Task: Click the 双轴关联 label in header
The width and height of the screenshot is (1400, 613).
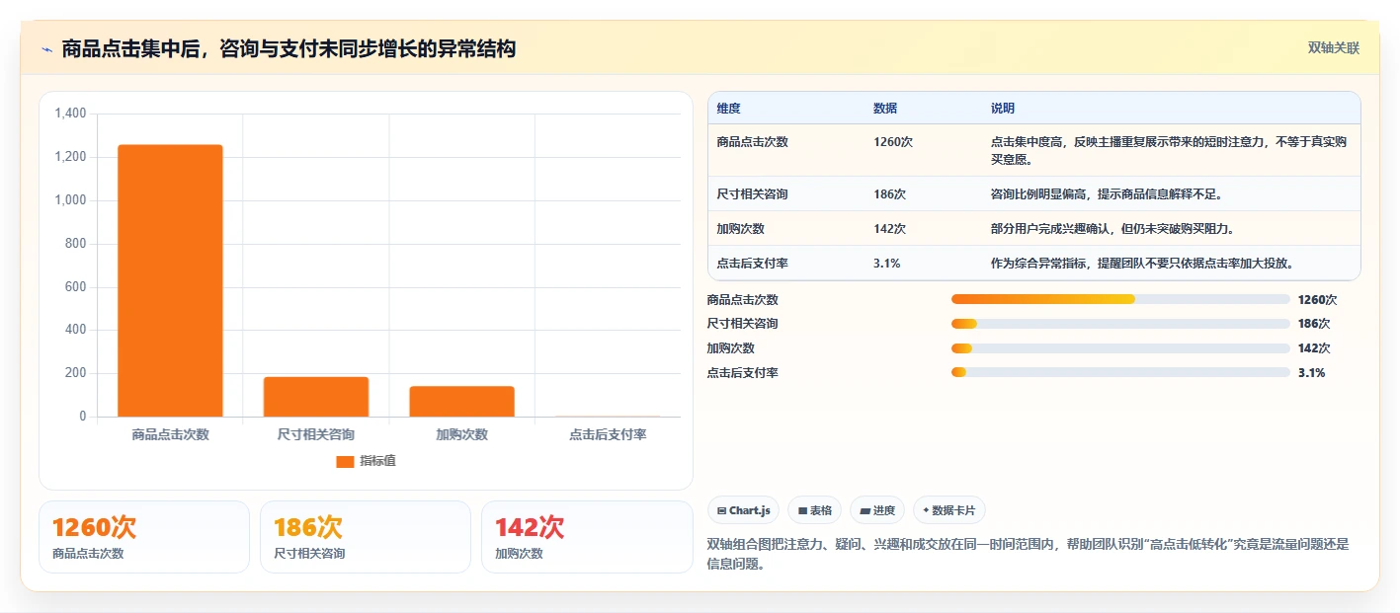Action: [1334, 48]
